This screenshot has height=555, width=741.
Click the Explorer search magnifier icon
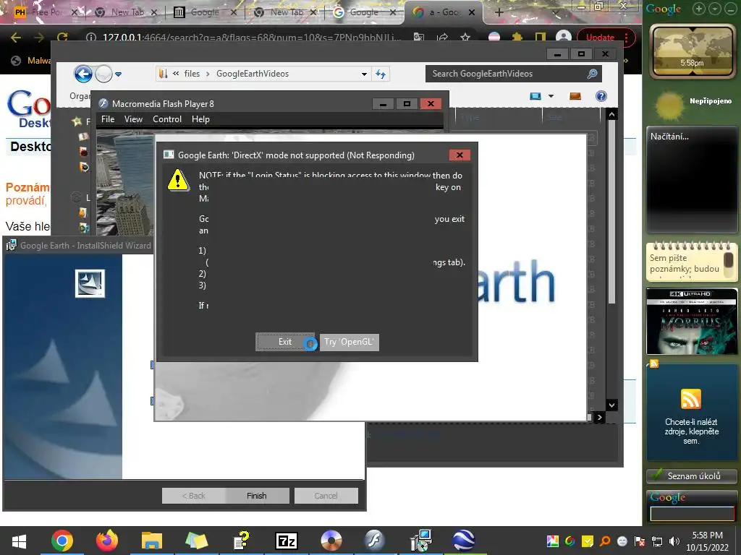[592, 74]
